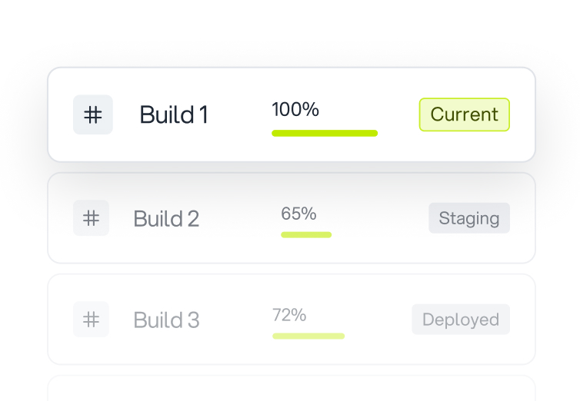The image size is (580, 401).
Task: Click the hash icon beside Build 2
Action: pyautogui.click(x=91, y=218)
